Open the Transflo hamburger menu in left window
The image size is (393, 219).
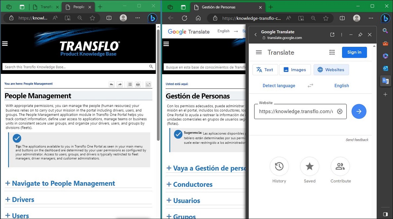[x=5, y=44]
